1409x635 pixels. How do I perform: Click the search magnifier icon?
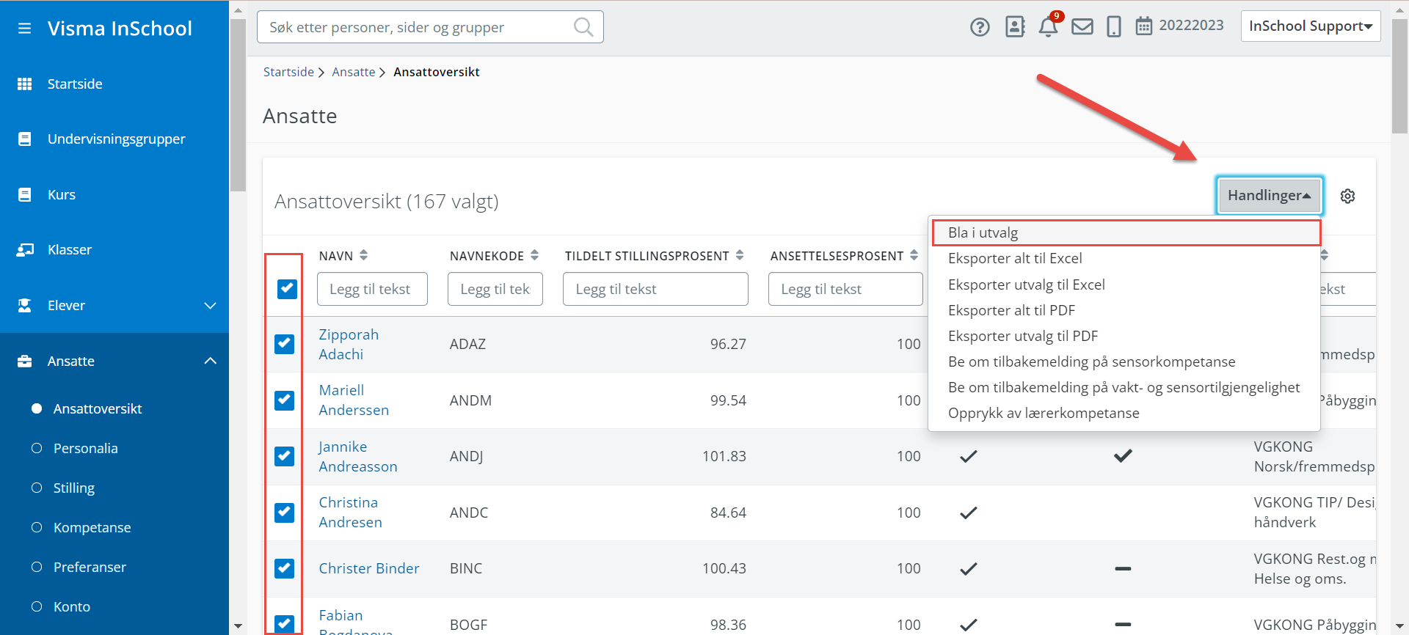[583, 27]
